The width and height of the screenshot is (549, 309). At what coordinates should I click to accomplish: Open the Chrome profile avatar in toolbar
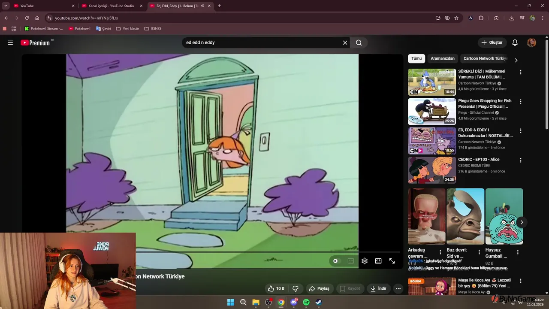click(532, 18)
